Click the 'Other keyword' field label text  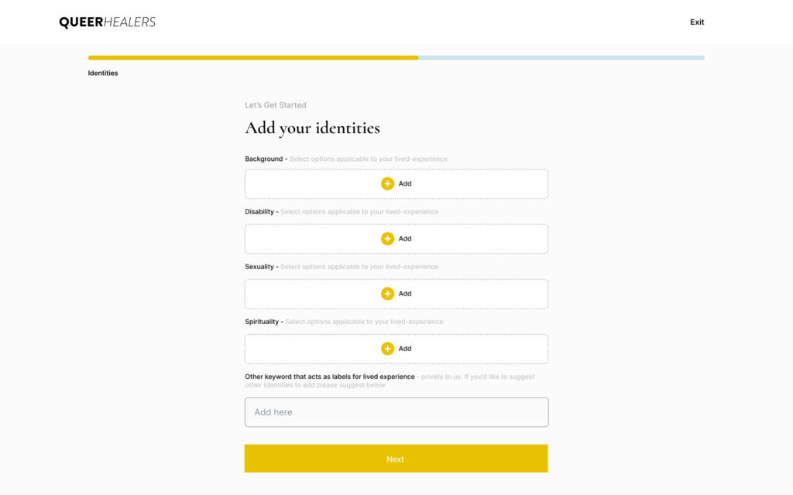point(329,377)
